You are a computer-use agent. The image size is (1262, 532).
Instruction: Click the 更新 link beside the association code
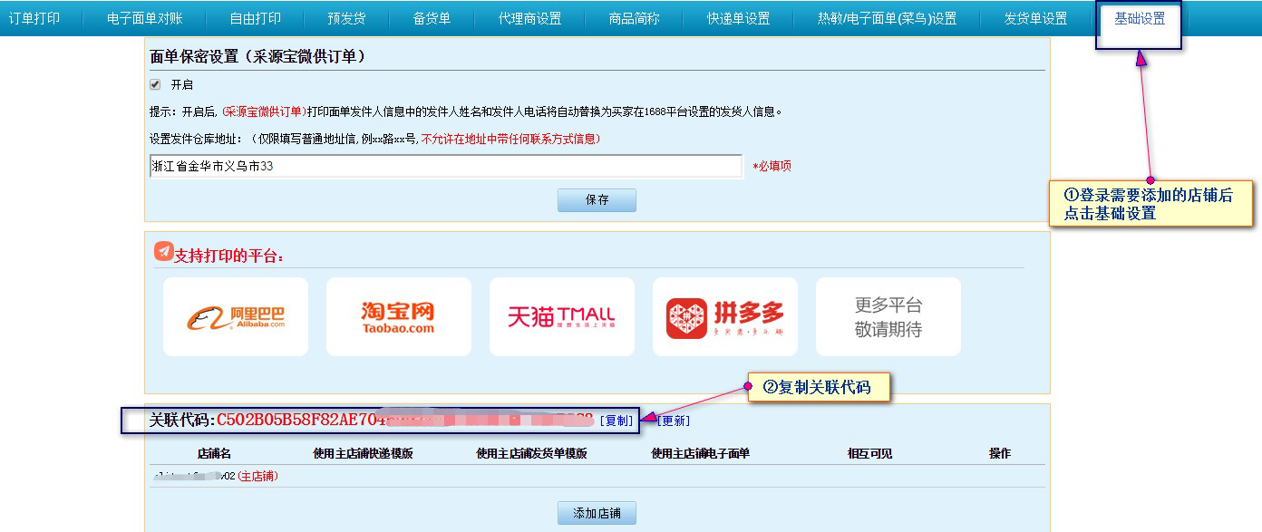pos(674,421)
